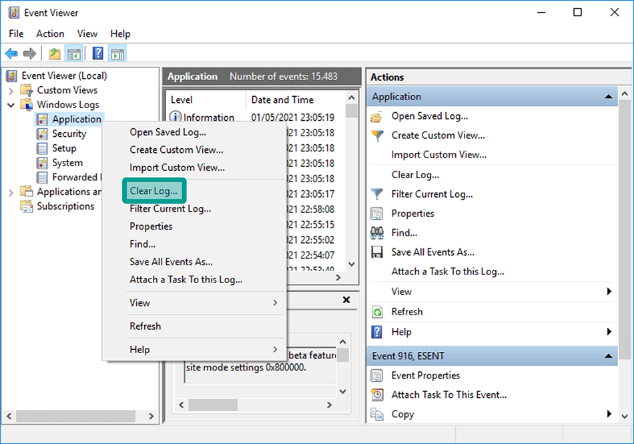Click the Save All Events floppy disk icon

click(377, 252)
